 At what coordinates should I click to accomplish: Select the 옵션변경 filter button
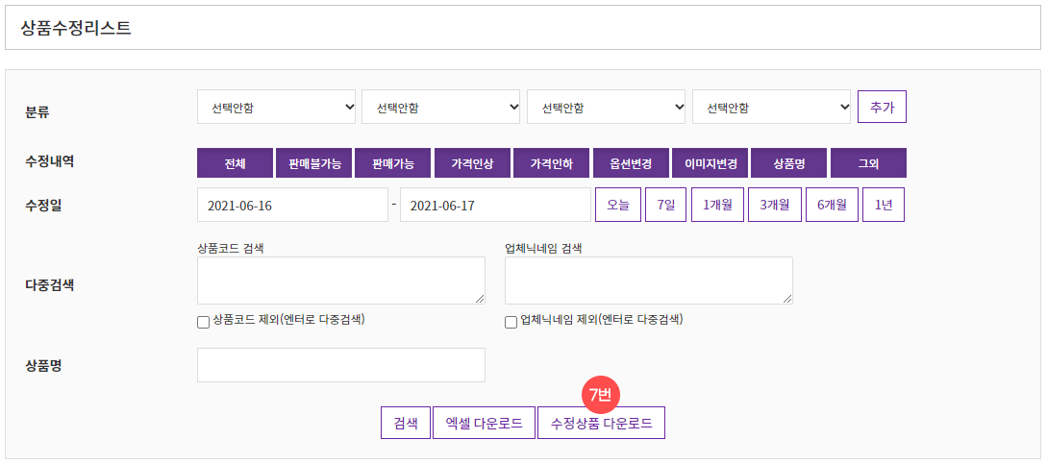pyautogui.click(x=631, y=163)
